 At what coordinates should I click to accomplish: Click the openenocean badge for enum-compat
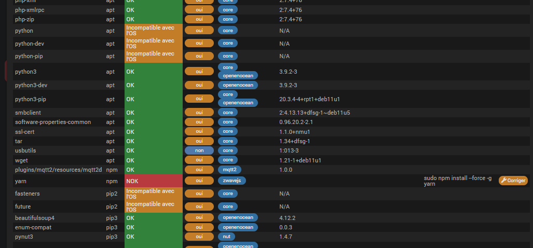(x=238, y=227)
